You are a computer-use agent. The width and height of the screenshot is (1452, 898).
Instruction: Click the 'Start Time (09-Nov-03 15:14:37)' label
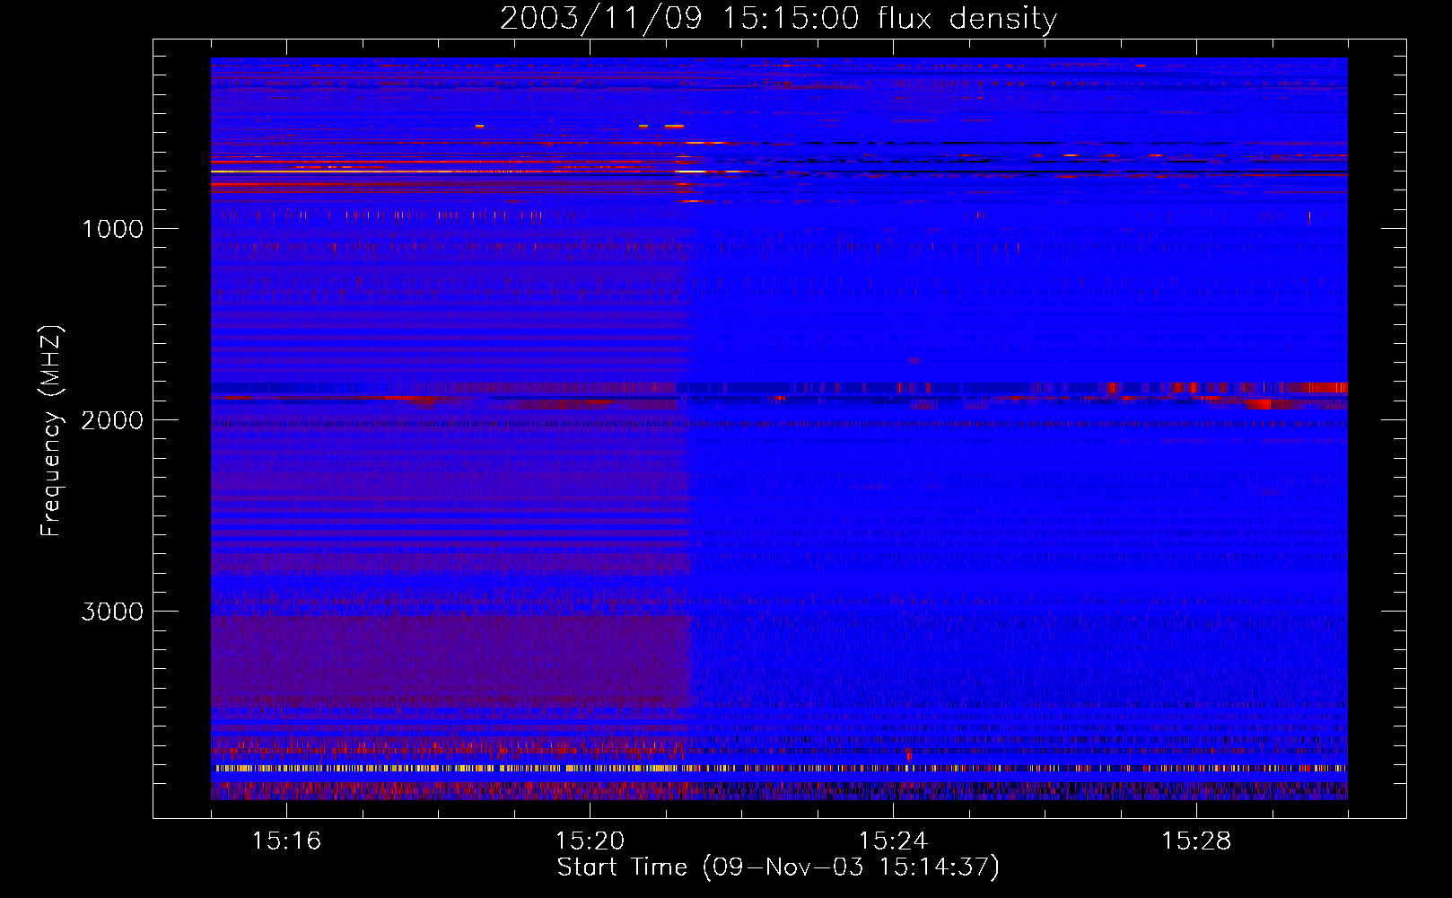click(778, 867)
